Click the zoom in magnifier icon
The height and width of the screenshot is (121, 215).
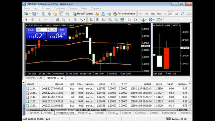[x=110, y=19]
